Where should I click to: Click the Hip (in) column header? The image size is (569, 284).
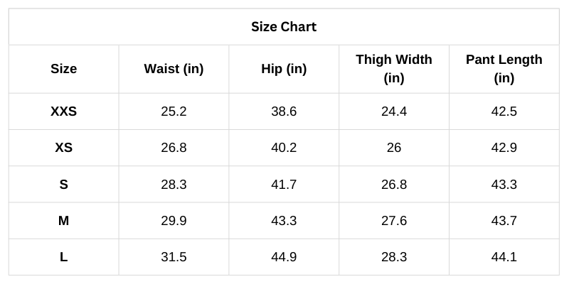point(284,69)
